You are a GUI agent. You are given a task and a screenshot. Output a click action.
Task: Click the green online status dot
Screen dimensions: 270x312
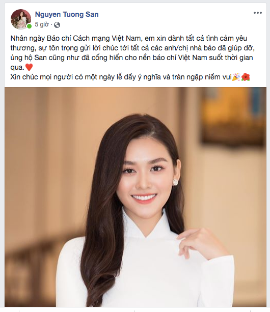29,26
